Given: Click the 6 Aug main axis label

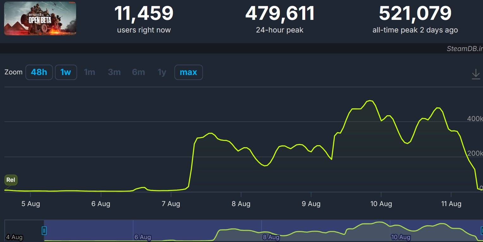Looking at the screenshot, I should click(x=101, y=204).
